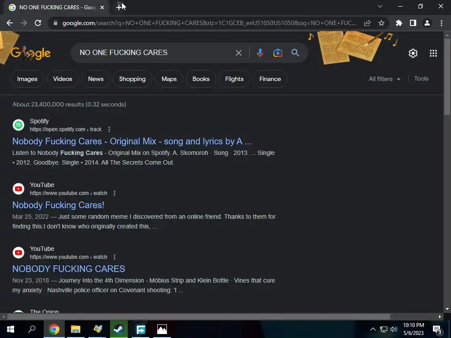Open volume control in system tray

pyautogui.click(x=394, y=329)
